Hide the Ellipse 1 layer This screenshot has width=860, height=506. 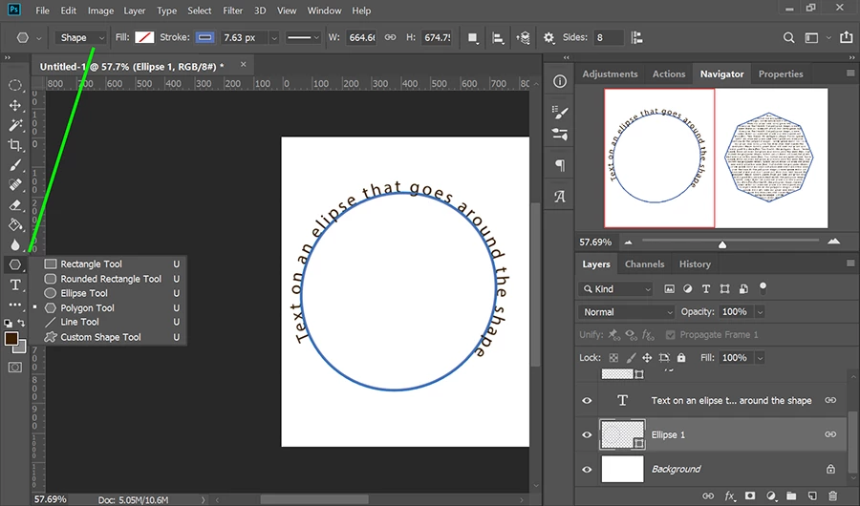point(587,434)
